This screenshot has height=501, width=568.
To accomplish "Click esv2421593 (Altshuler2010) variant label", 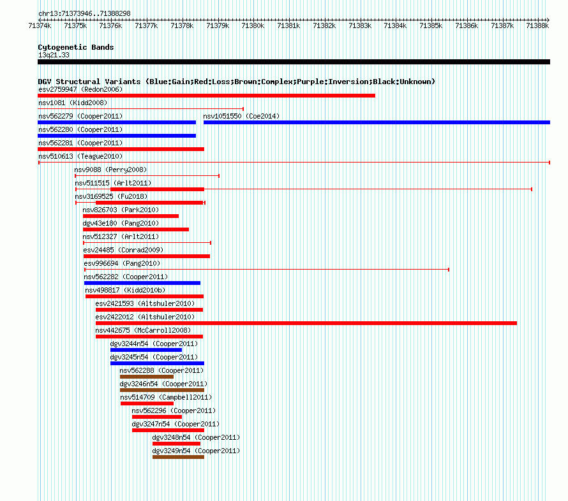I will (x=145, y=303).
